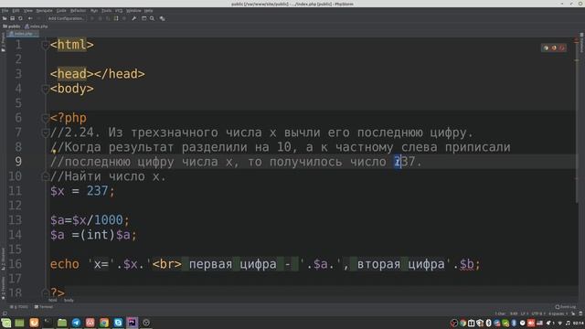Open the Tools menu
Image resolution: width=585 pixels, height=329 pixels.
[x=106, y=10]
